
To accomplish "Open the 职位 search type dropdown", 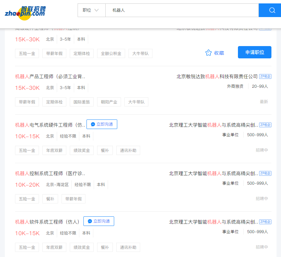I will pos(91,10).
